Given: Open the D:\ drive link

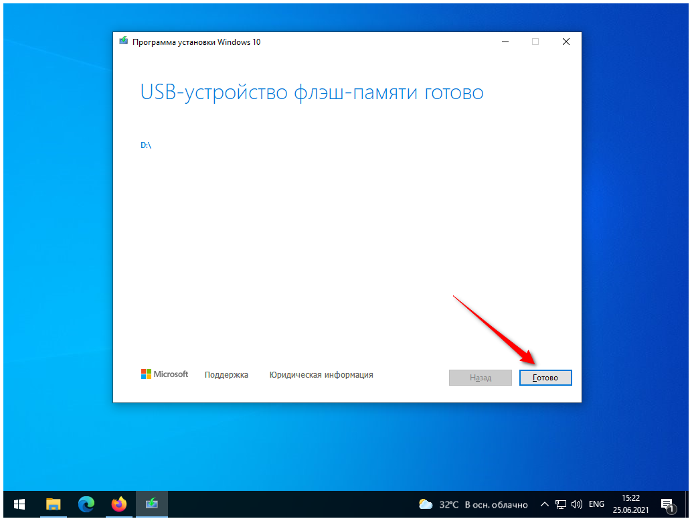Looking at the screenshot, I should (146, 145).
